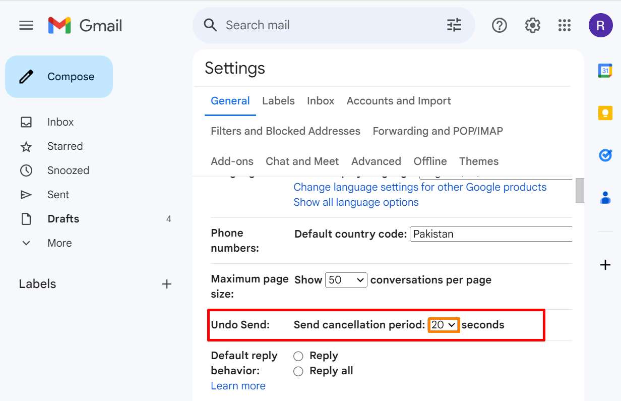Open the main menu hamburger icon
Image resolution: width=621 pixels, height=401 pixels.
(26, 25)
